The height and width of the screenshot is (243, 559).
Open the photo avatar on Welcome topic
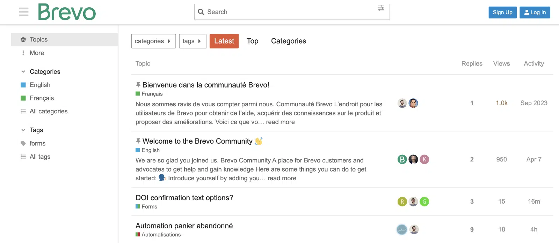[413, 159]
